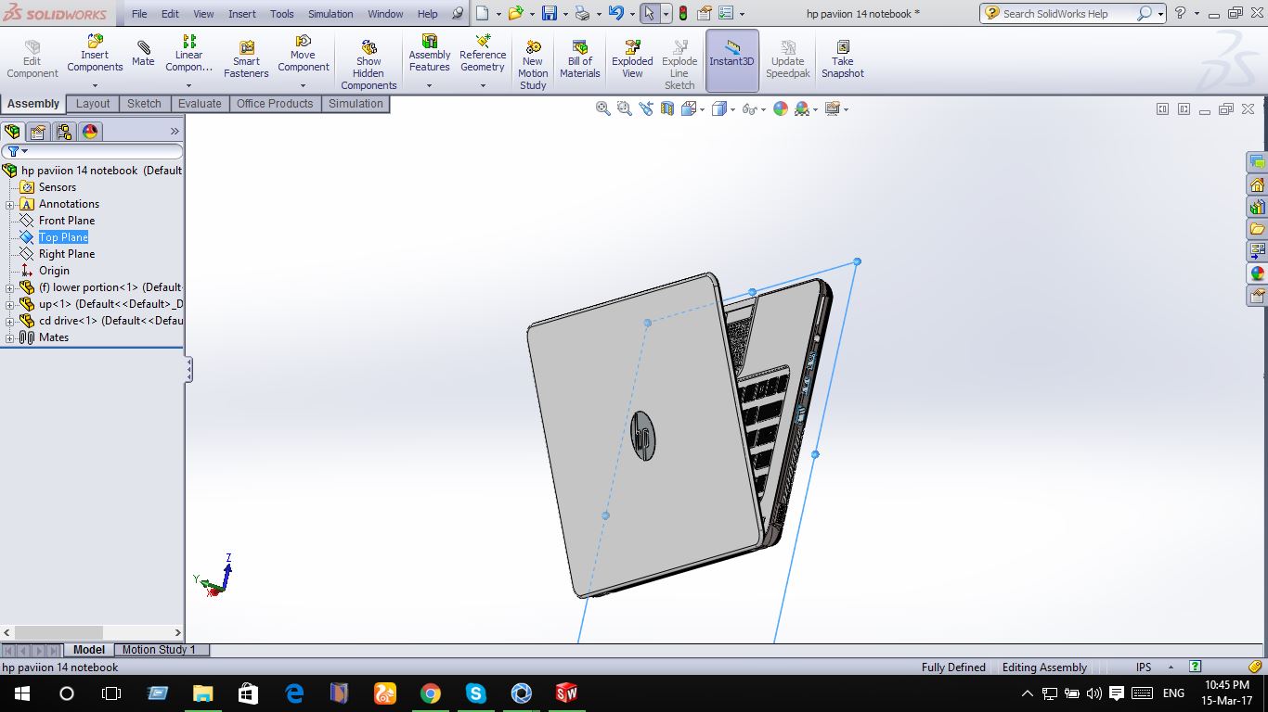Screen dimensions: 1268x712
Task: Insert a Bill of Materials
Action: 580,60
